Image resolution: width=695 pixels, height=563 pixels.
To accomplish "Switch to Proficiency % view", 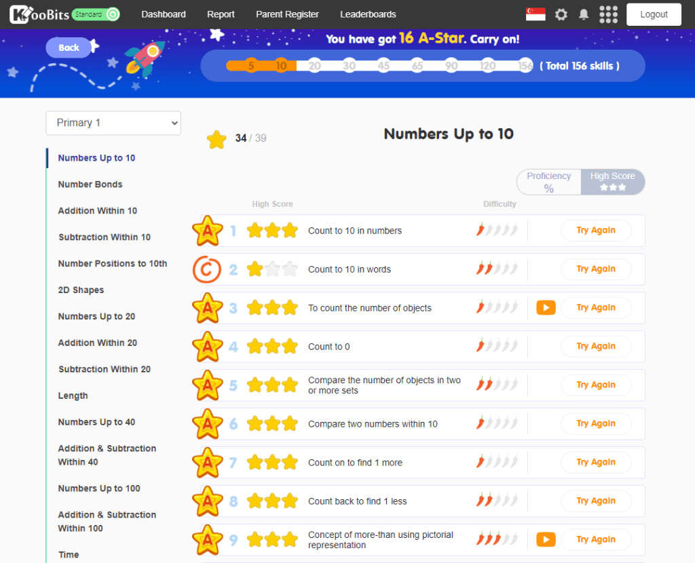I will tap(549, 182).
